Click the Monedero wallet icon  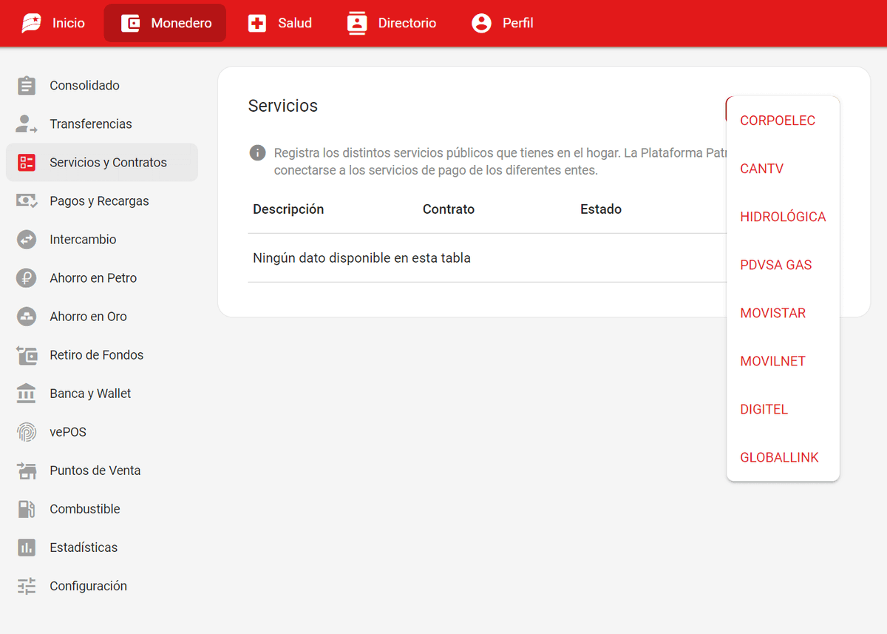[130, 23]
